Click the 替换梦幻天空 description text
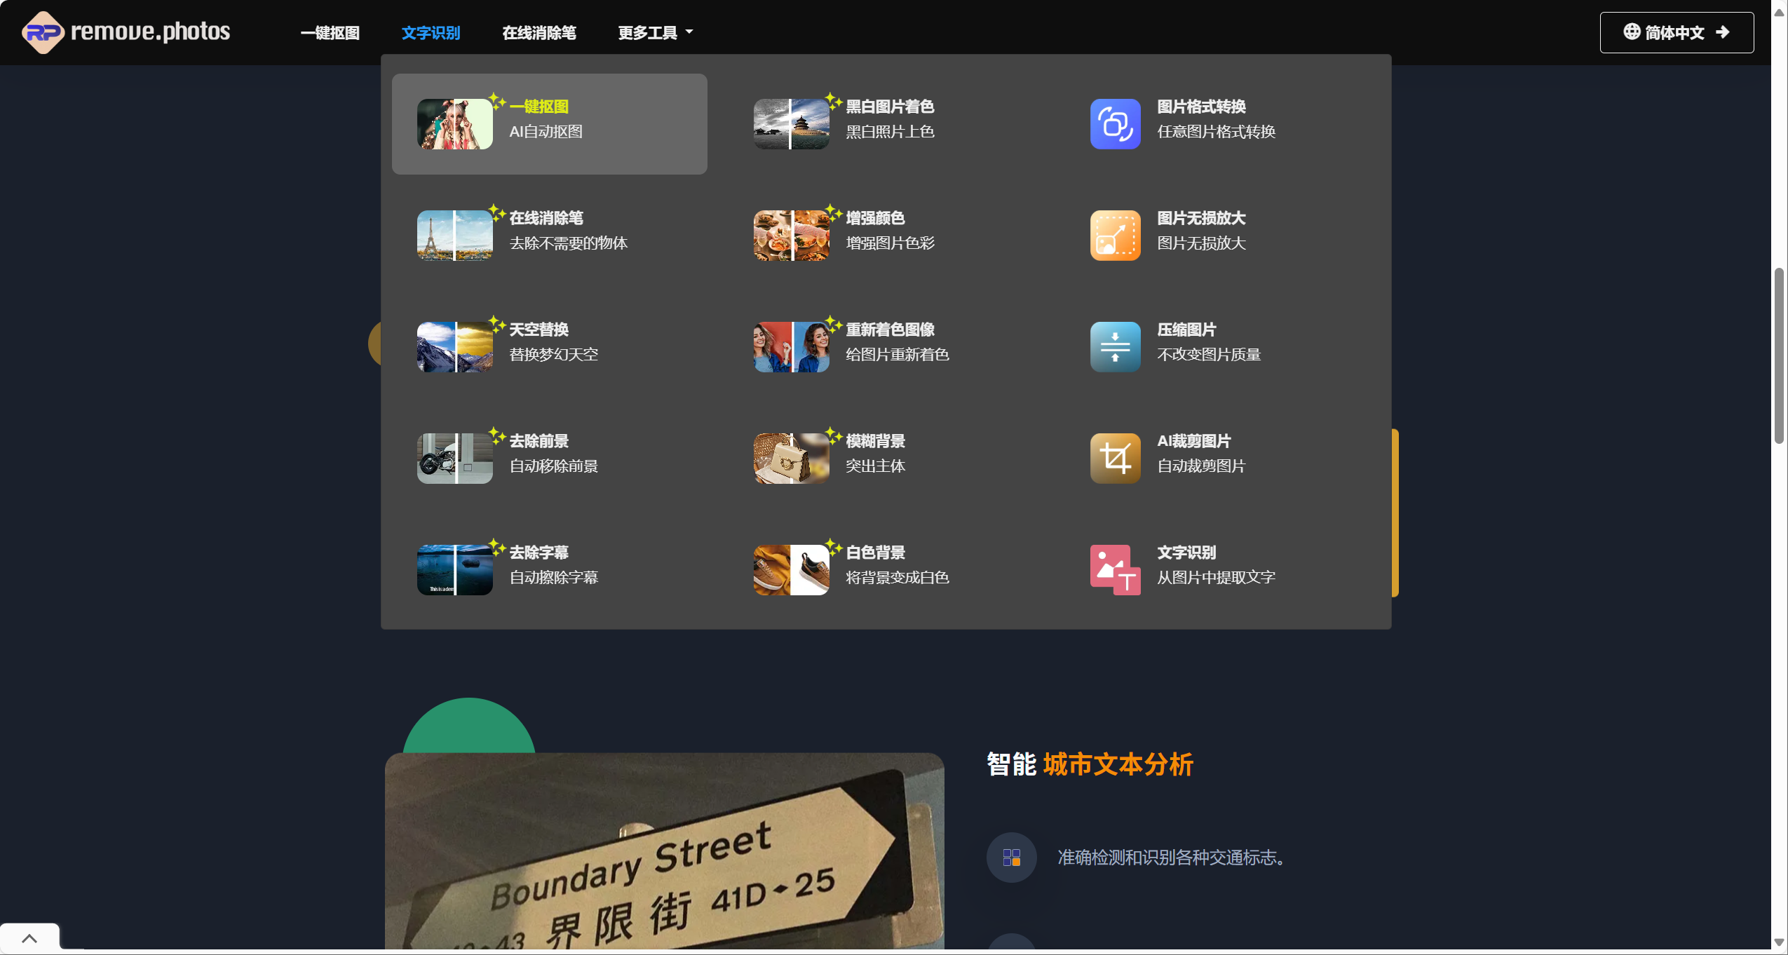 click(553, 355)
